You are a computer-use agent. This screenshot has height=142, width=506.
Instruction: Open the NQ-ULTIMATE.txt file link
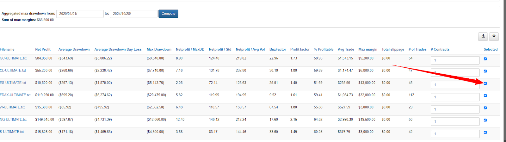[x=13, y=120]
